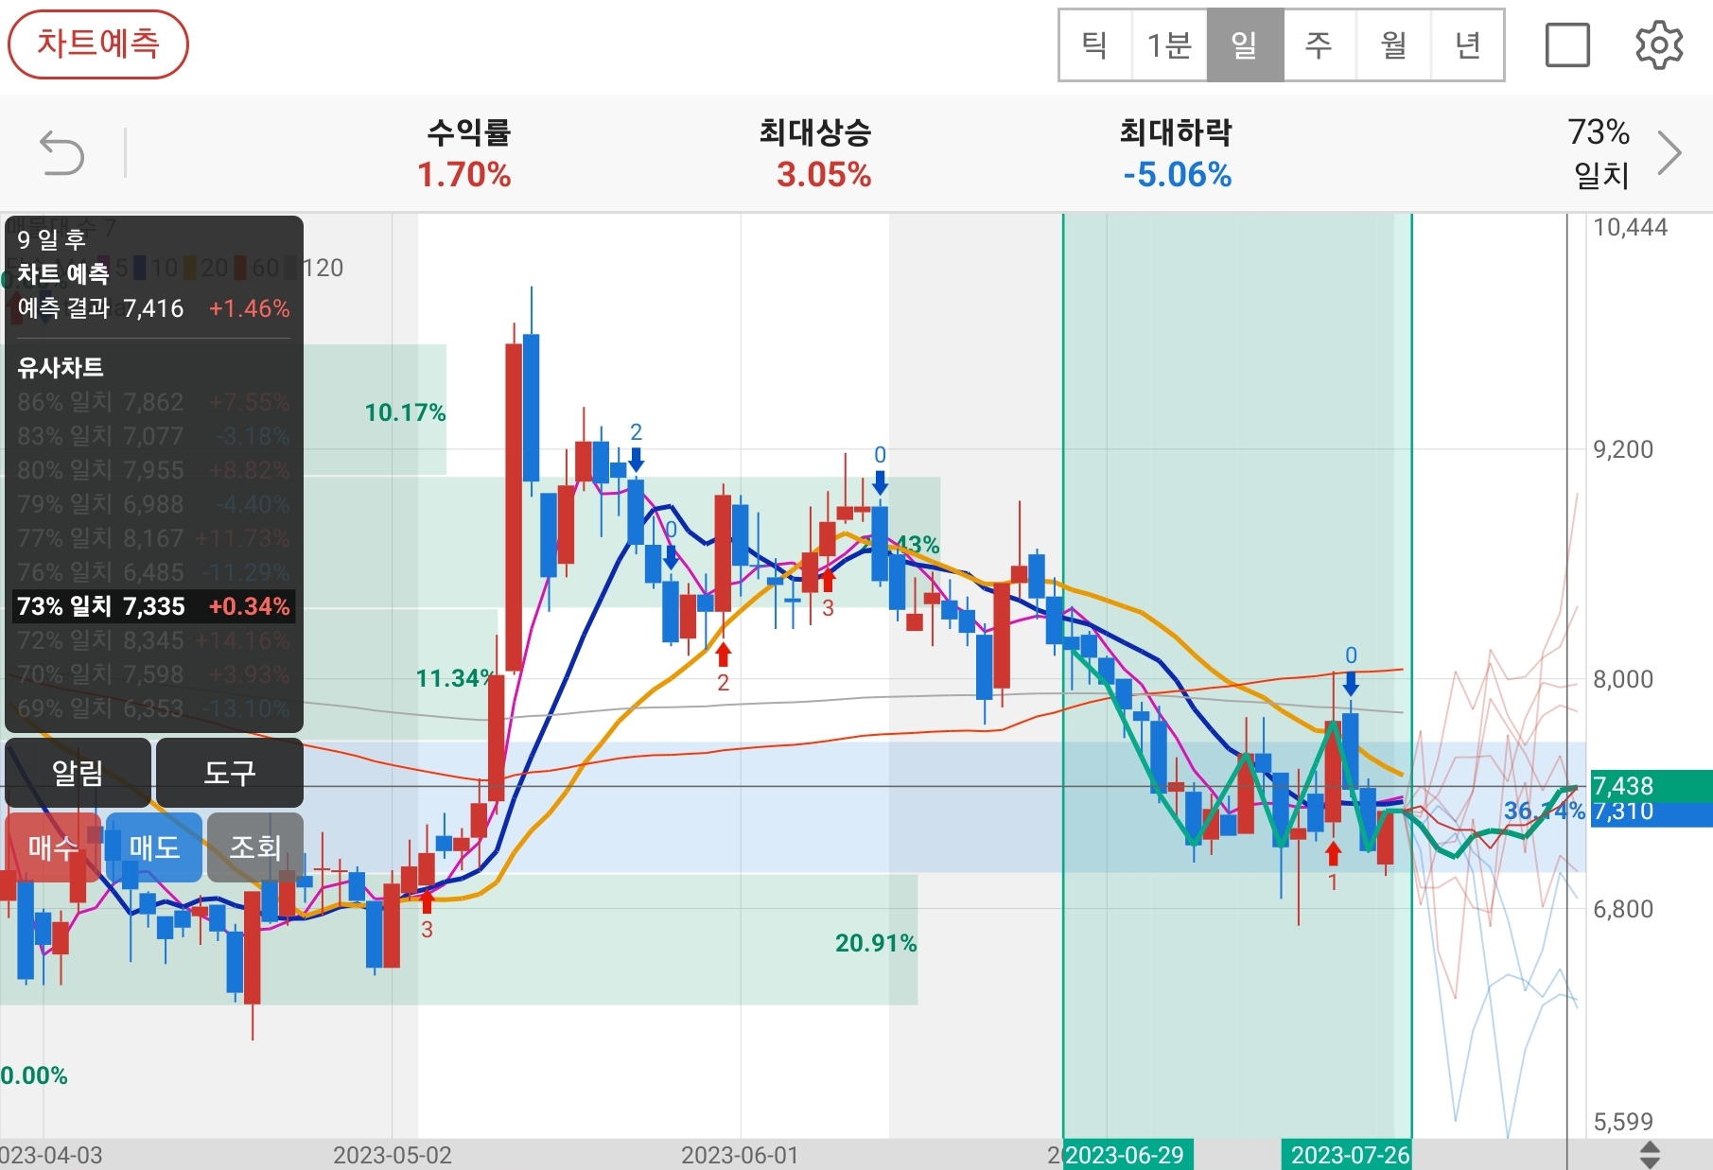Open the 차트예측 chart prediction button
Screen dimensions: 1713x1170
(98, 44)
